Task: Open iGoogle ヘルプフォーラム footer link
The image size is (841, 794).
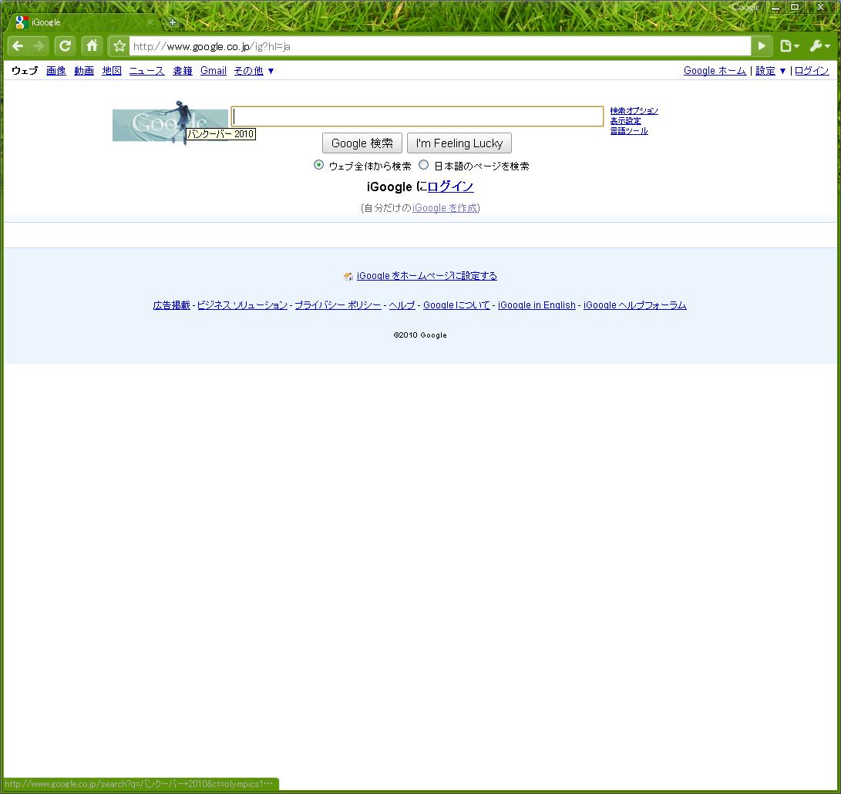Action: click(635, 304)
